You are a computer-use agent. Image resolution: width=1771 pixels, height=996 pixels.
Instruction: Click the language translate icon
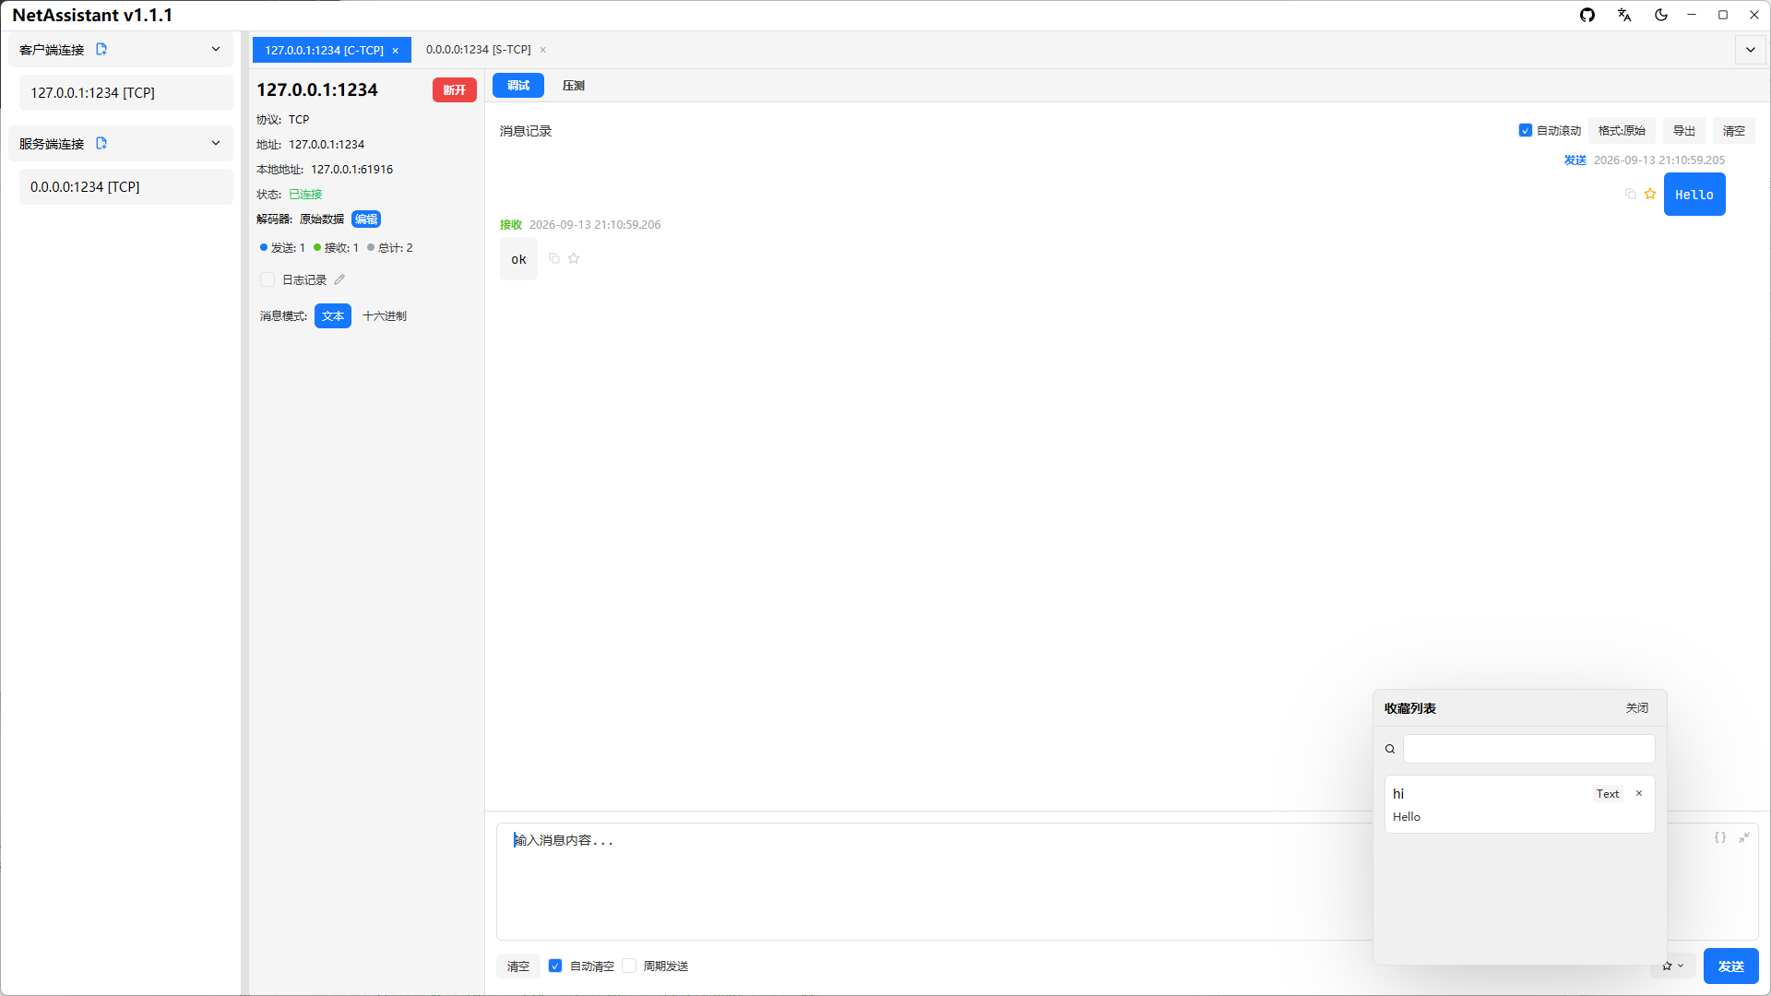[x=1624, y=15]
